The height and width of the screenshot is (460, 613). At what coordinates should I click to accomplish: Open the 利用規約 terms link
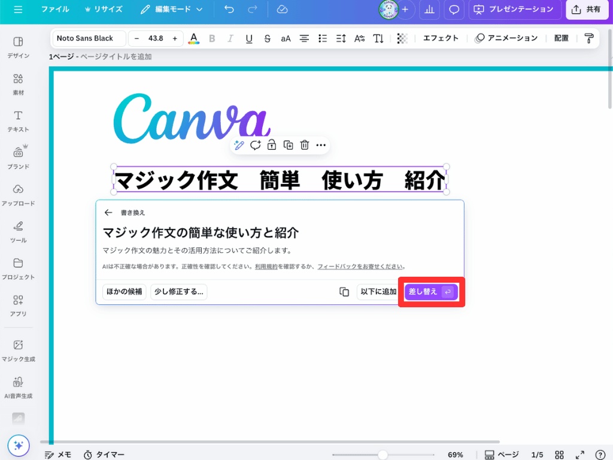click(x=266, y=267)
